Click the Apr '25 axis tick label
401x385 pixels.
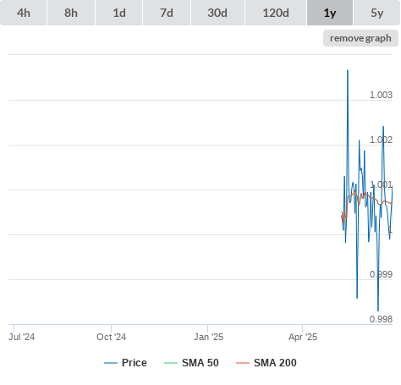pyautogui.click(x=303, y=337)
